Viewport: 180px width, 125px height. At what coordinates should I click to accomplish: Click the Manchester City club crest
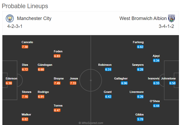(10, 18)
